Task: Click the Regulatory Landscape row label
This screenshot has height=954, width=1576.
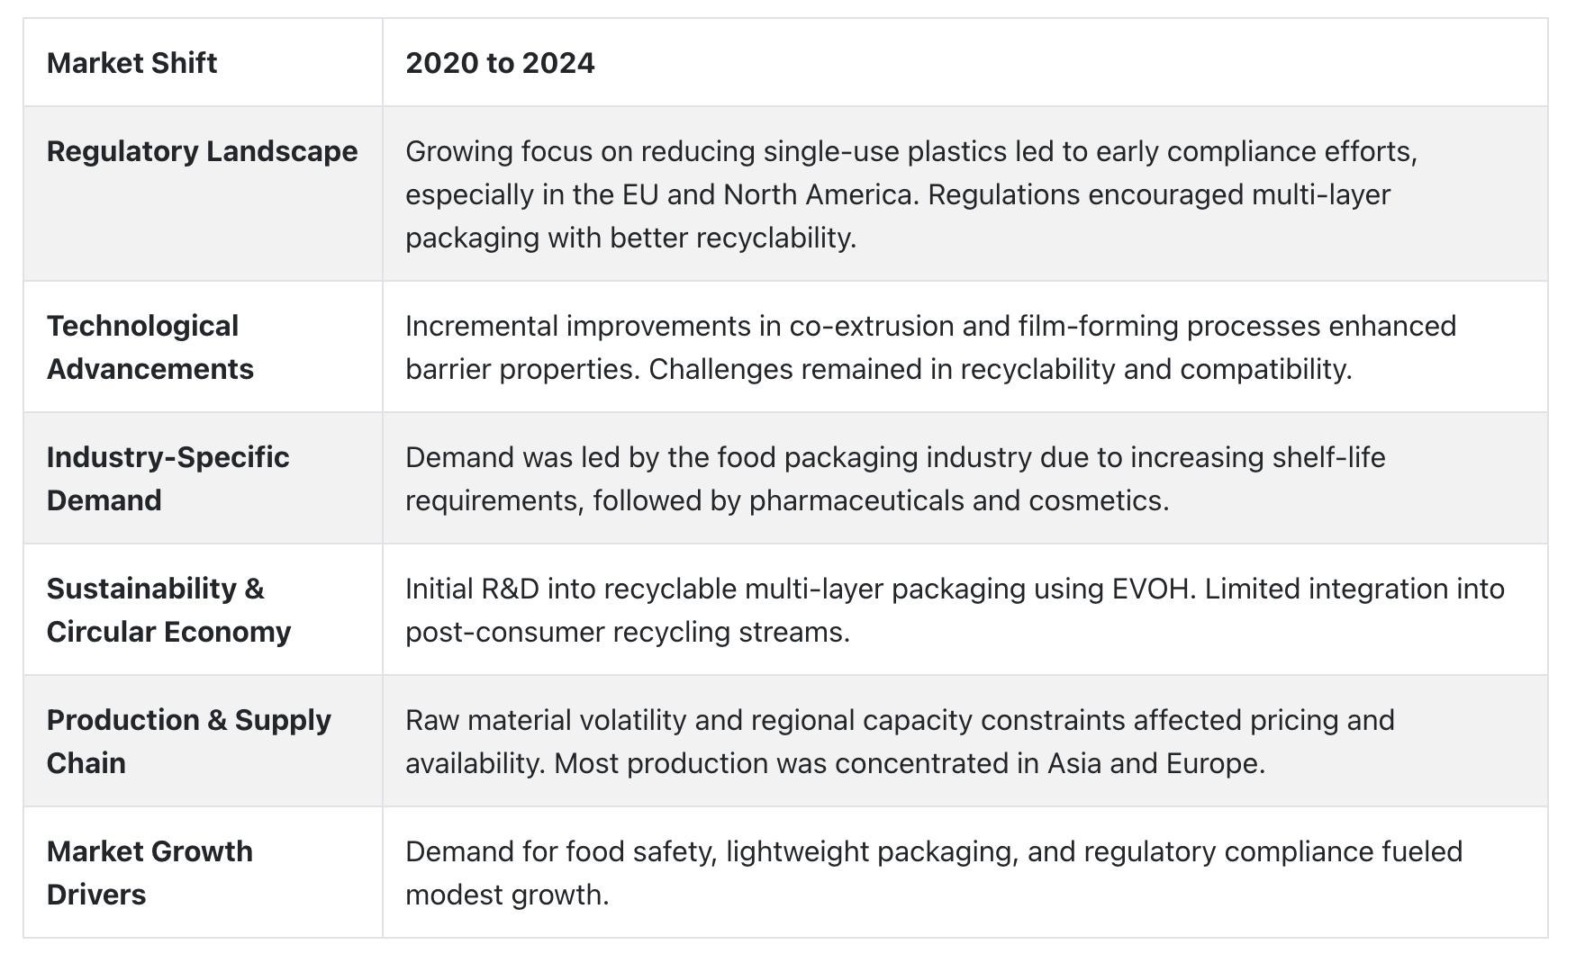Action: point(202,151)
